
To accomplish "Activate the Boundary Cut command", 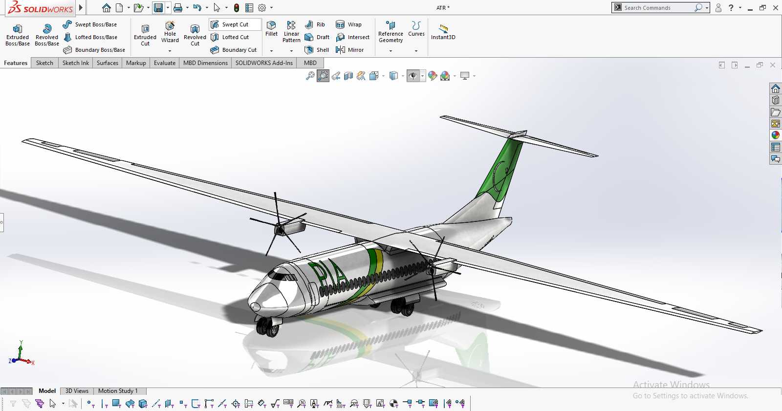I will coord(234,50).
